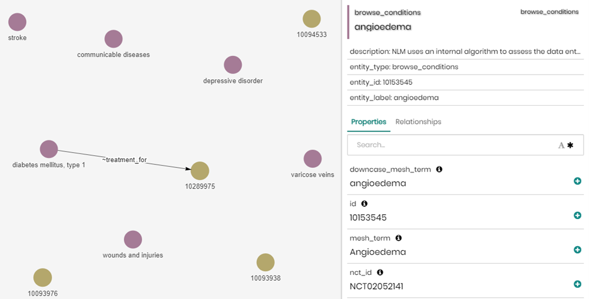This screenshot has width=589, height=299.
Task: Click the plus icon beside downcase_mesh_term
Action: pyautogui.click(x=577, y=181)
